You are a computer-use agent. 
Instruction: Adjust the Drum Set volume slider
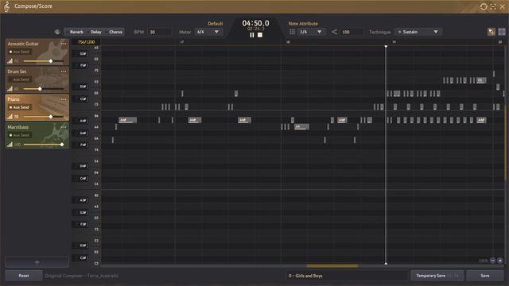click(x=44, y=89)
